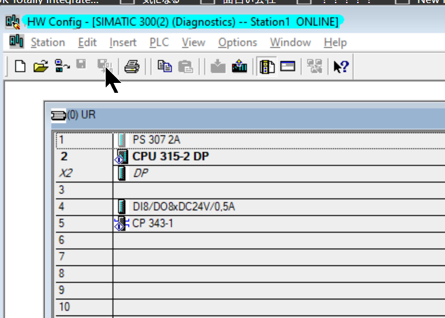Click the context Help arrow icon
The width and height of the screenshot is (445, 318).
click(341, 66)
